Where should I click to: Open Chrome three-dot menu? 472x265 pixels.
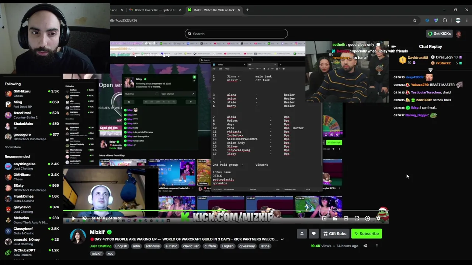tap(467, 21)
